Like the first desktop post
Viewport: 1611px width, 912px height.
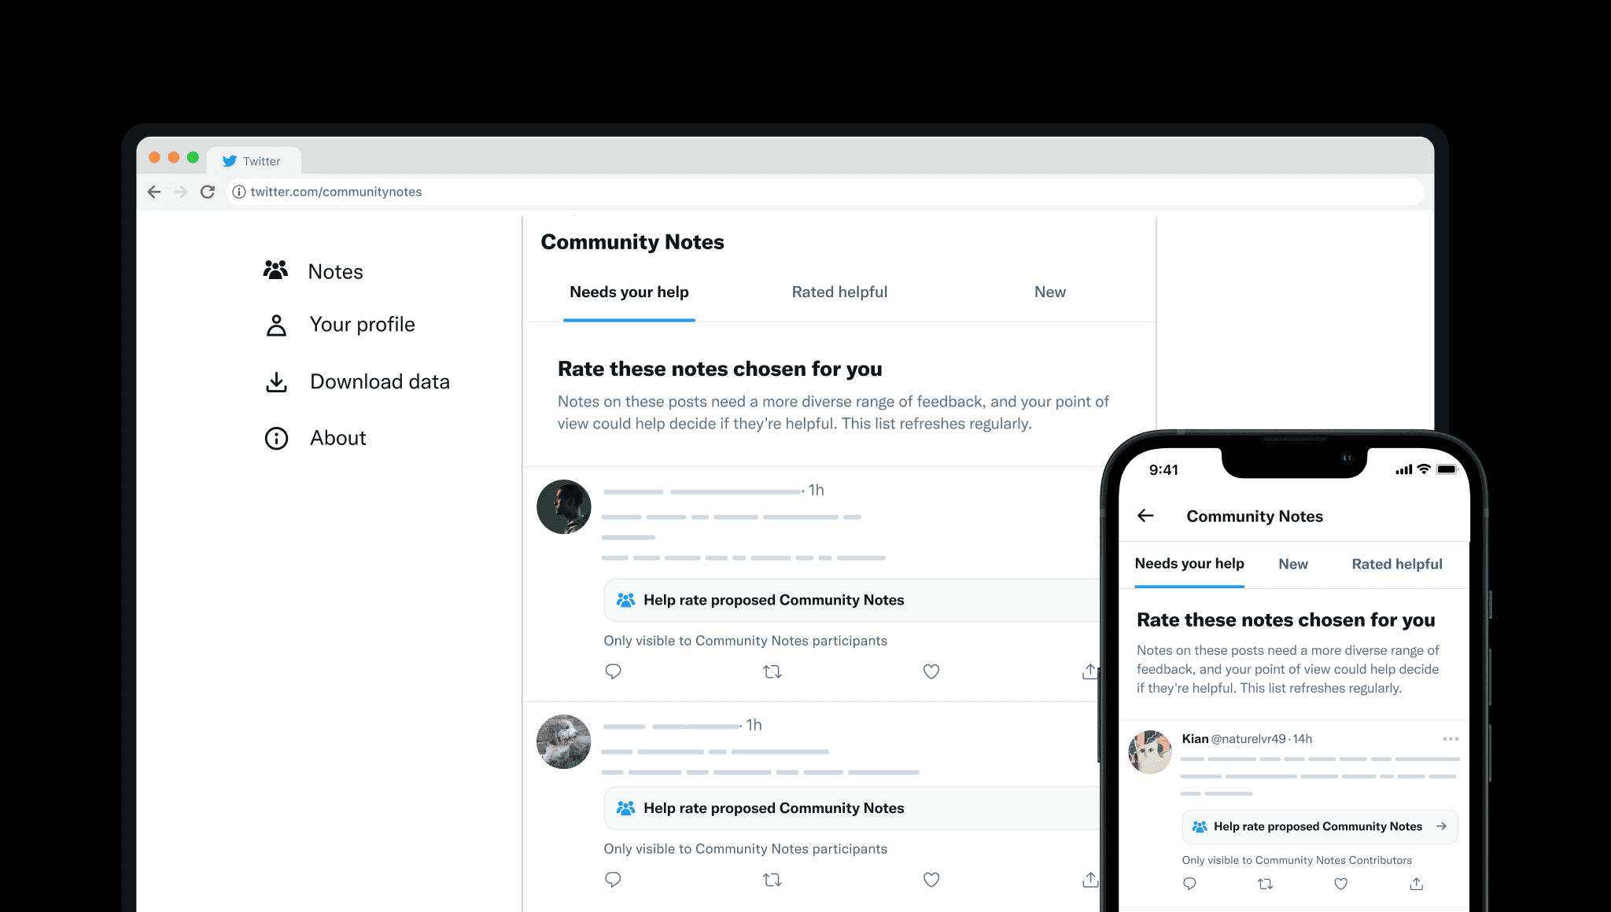[931, 671]
